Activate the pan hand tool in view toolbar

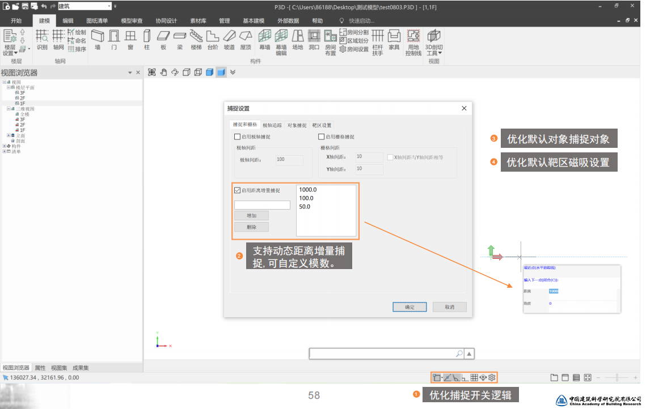tap(163, 72)
